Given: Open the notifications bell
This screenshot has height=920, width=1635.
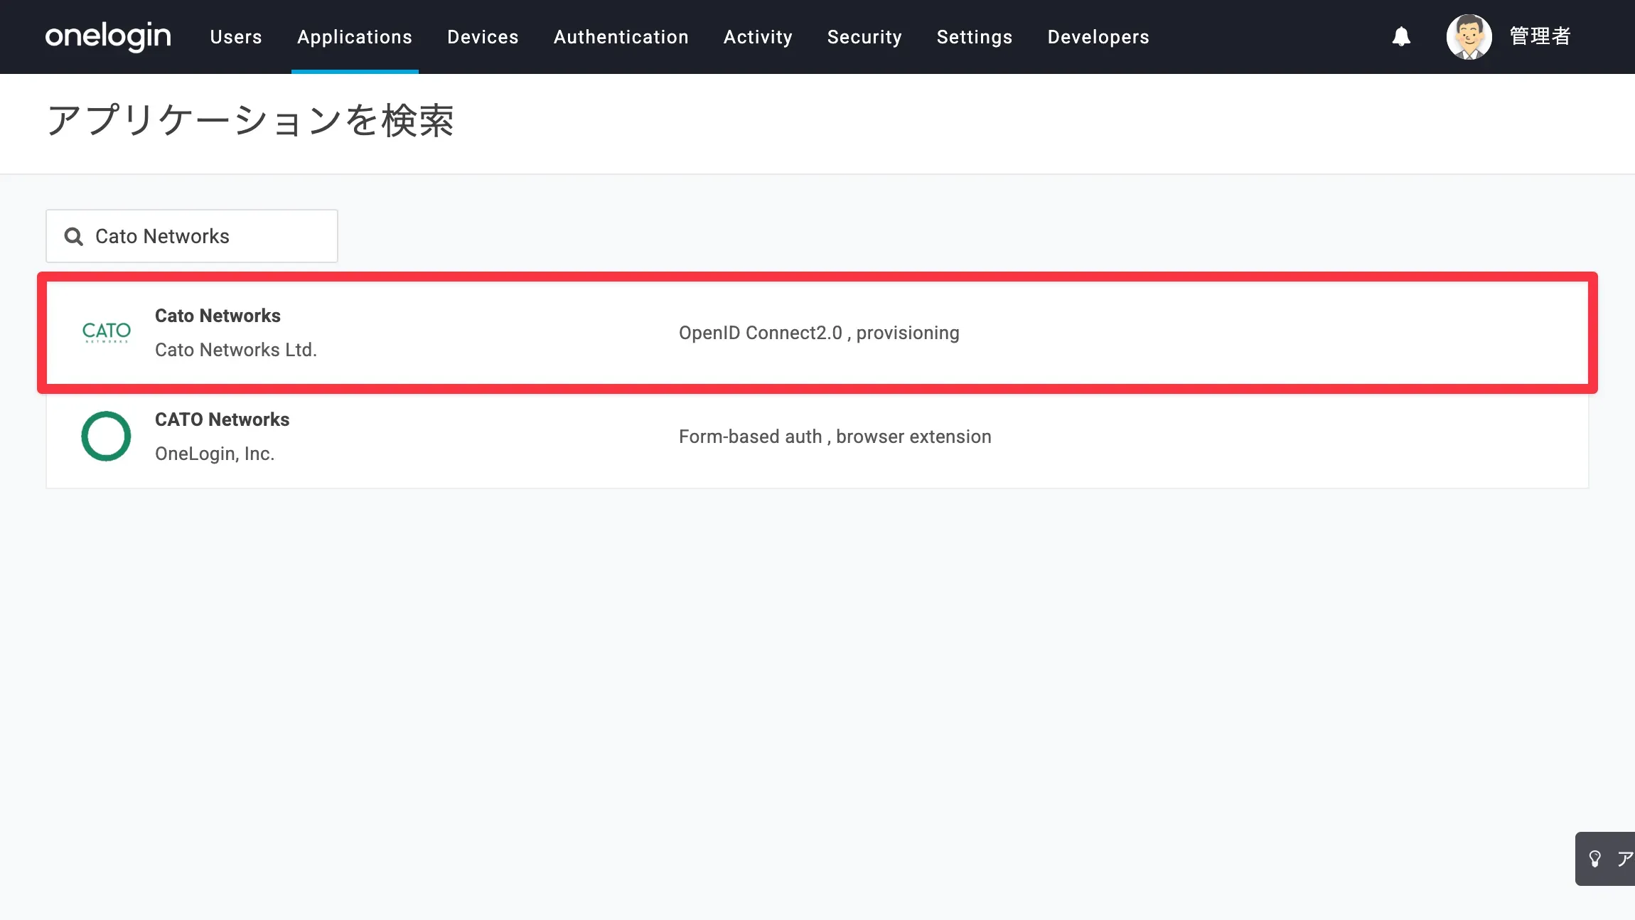Looking at the screenshot, I should (1400, 36).
